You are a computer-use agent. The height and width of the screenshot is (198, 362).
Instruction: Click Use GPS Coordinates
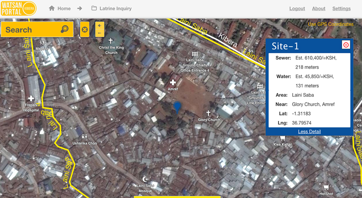pos(331,24)
